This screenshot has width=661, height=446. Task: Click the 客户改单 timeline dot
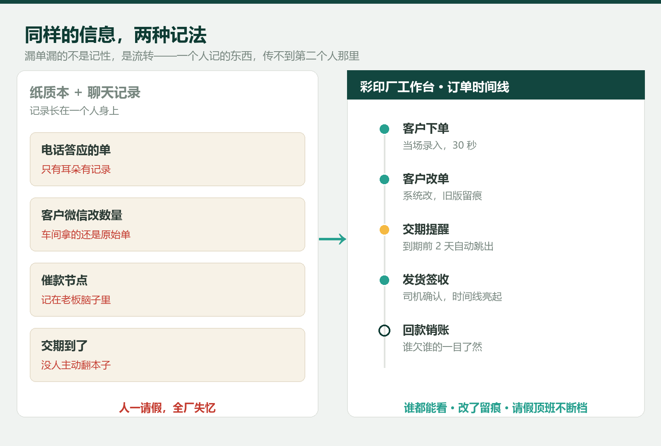coord(384,180)
